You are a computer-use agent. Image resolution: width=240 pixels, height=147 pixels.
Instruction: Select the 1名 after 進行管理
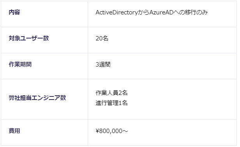click(123, 103)
